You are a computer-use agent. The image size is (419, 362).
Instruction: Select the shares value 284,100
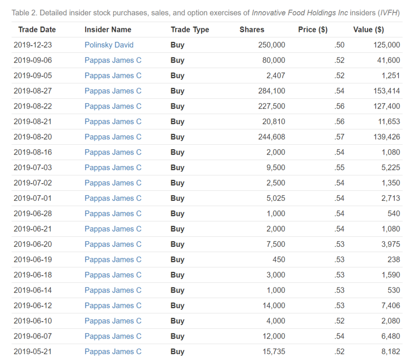[x=272, y=91]
